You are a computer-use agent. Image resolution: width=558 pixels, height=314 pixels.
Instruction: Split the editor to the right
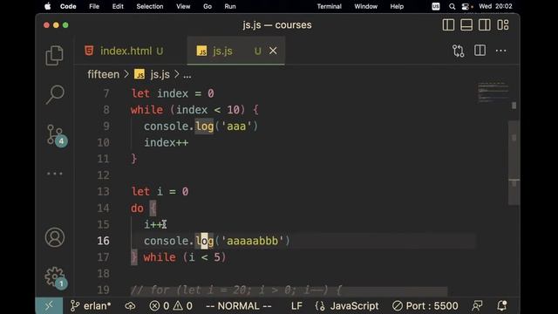pos(480,51)
